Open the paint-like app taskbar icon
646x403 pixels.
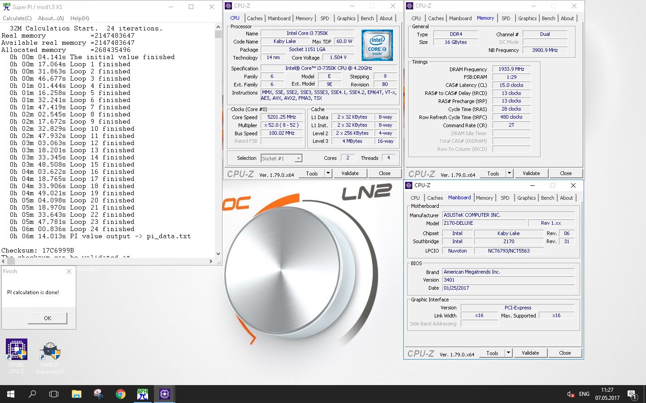click(x=98, y=394)
